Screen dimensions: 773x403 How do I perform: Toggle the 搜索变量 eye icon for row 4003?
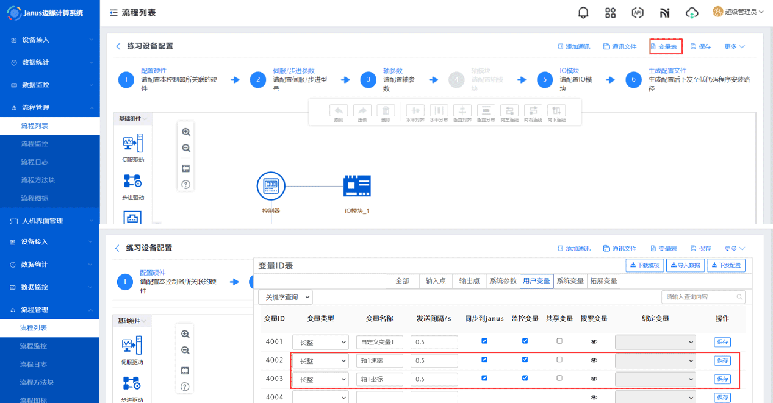(x=594, y=379)
